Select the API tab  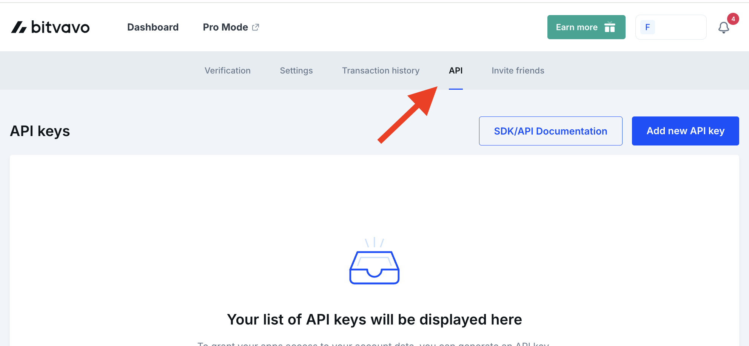click(456, 70)
